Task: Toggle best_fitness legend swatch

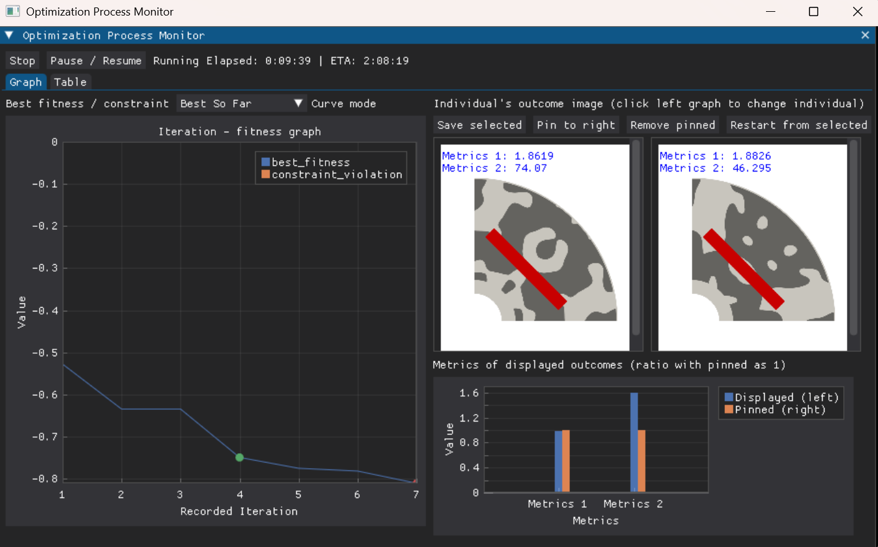Action: 266,162
